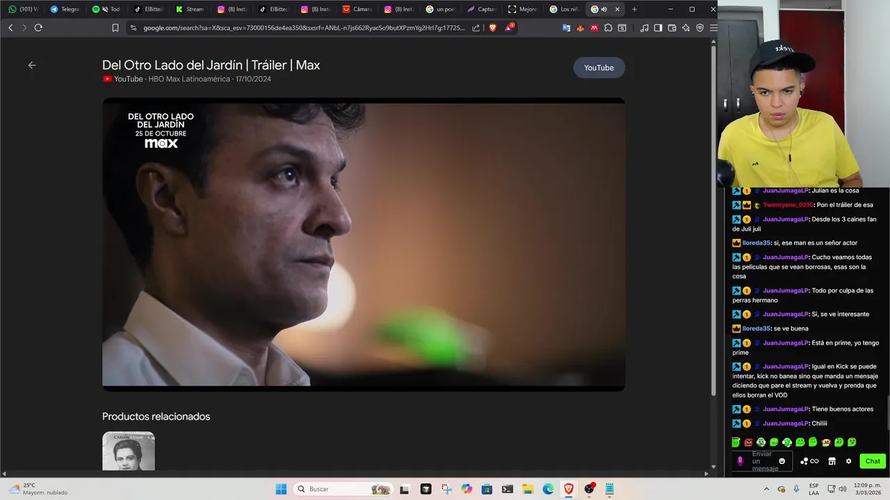Switch to the Telegram tab
890x500 pixels.
point(64,9)
